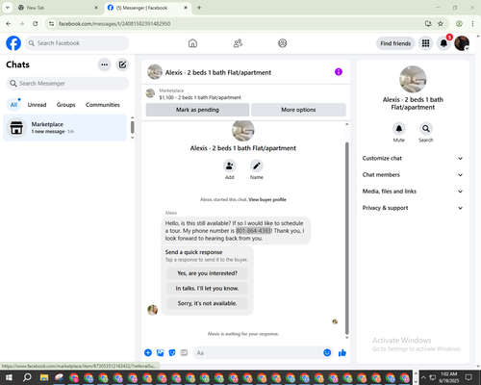481x385 pixels.
Task: Click the taskbar clock showing 1:02 AM
Action: pyautogui.click(x=448, y=377)
